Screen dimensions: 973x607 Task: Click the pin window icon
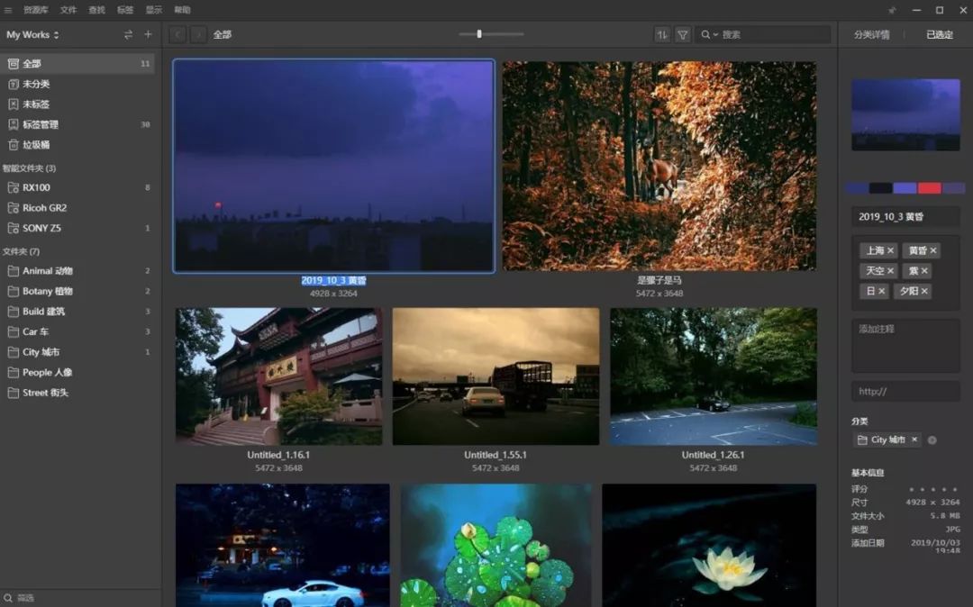pos(892,10)
